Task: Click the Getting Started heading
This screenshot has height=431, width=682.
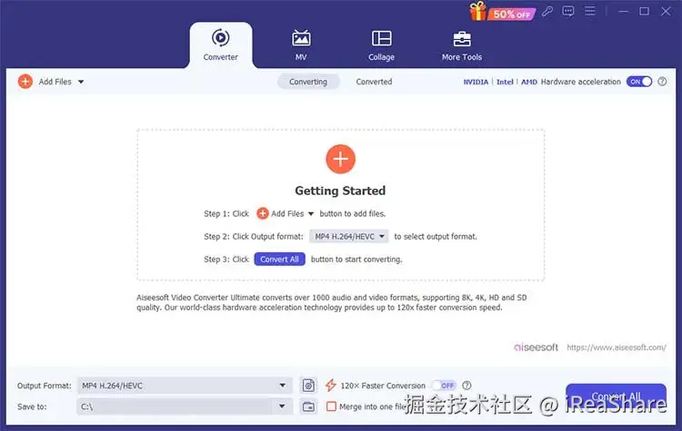Action: [x=340, y=191]
